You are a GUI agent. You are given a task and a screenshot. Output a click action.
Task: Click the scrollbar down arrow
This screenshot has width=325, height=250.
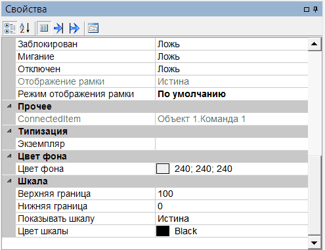coord(314,243)
